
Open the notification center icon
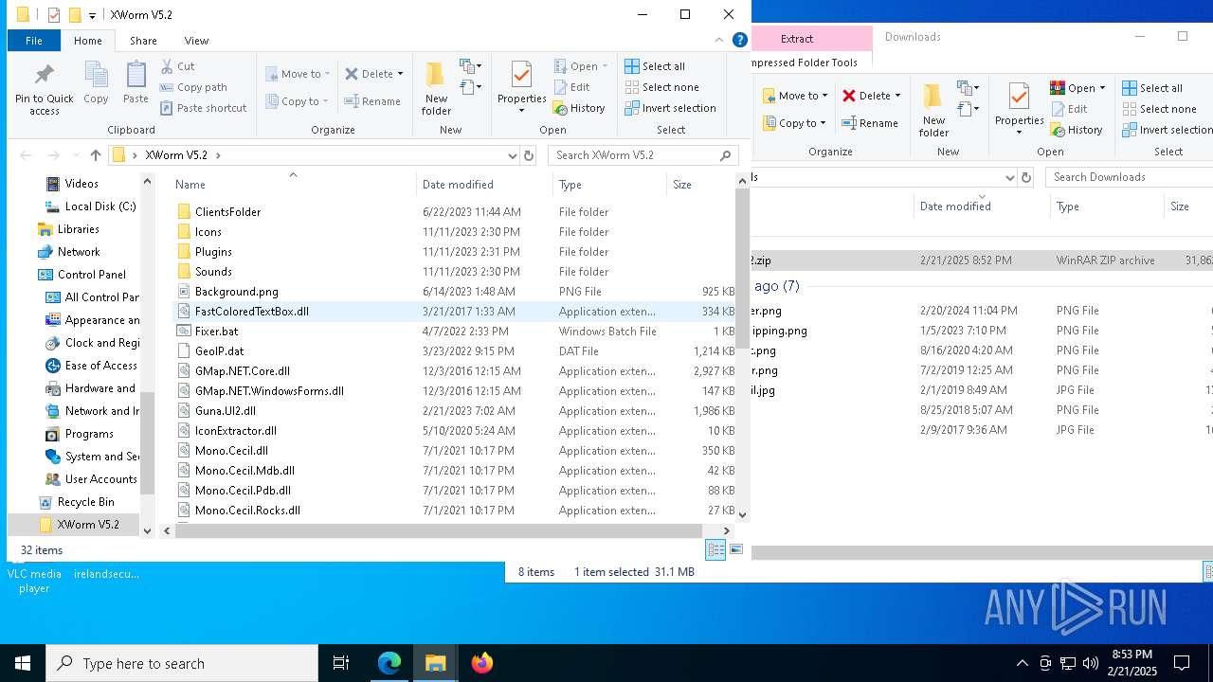click(x=1182, y=663)
